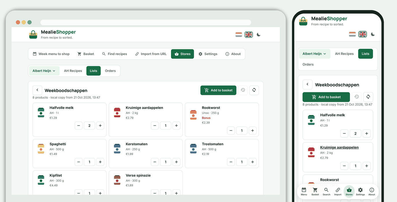Click Spaghetti product image
This screenshot has width=397, height=202.
coord(41,149)
